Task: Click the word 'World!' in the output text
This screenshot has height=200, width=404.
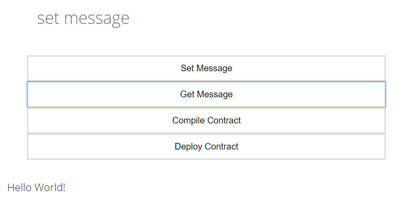Action: coord(50,188)
